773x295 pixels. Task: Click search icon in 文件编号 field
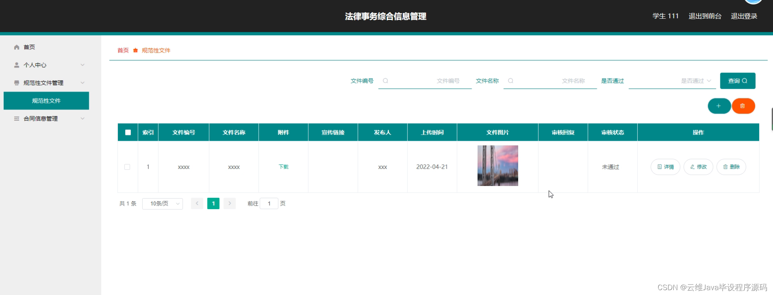tap(385, 81)
